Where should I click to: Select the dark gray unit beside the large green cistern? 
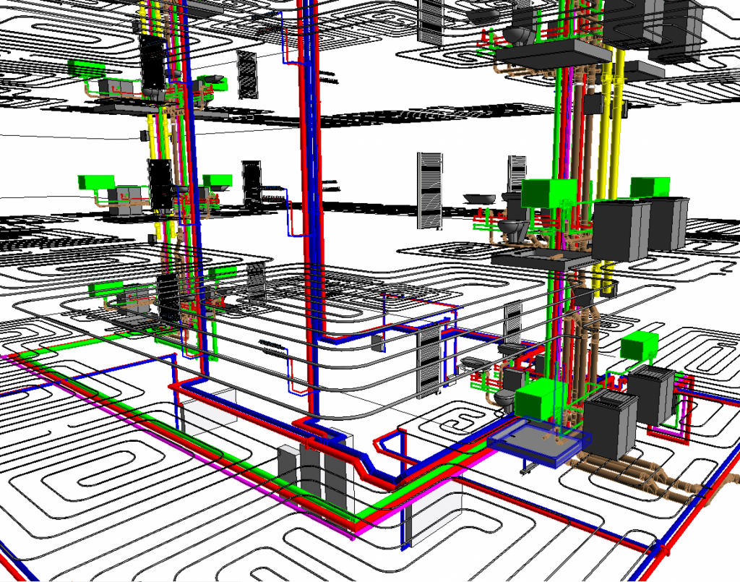click(x=620, y=228)
